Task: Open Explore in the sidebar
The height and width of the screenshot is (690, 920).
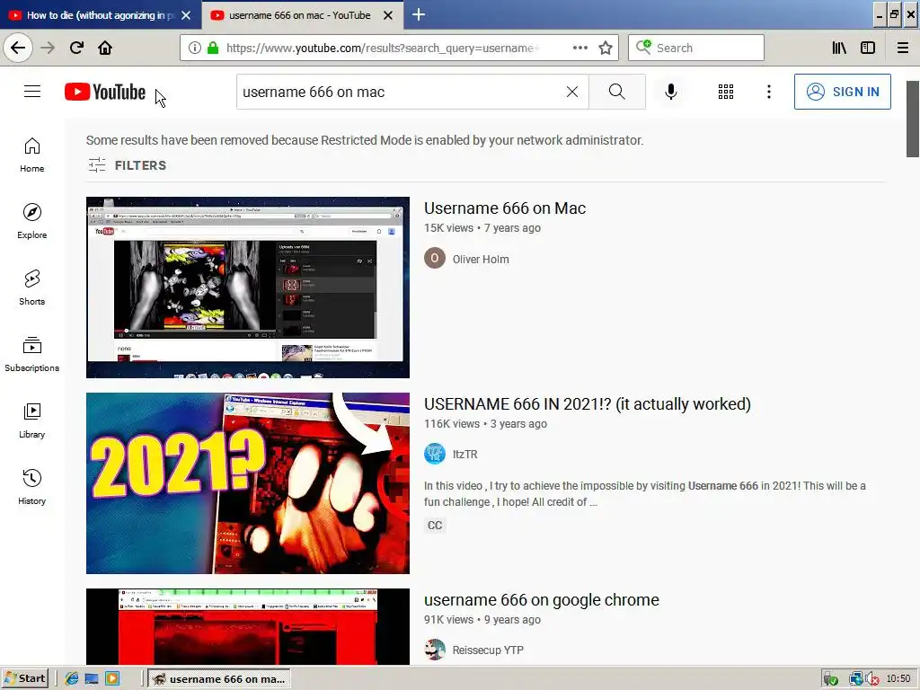Action: pos(32,221)
